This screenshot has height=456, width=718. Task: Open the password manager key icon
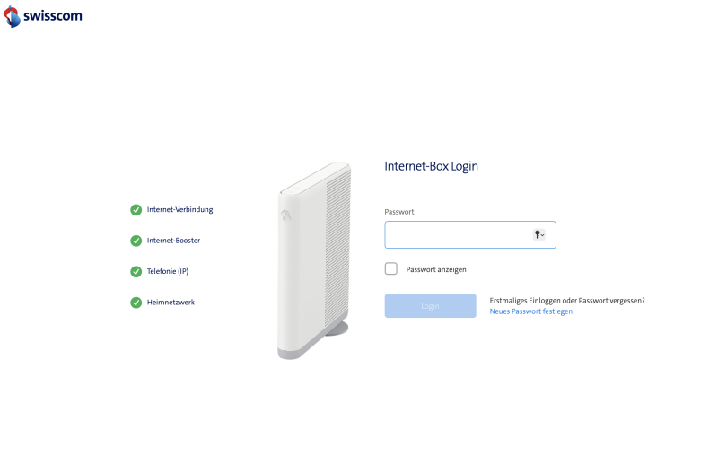(x=537, y=235)
